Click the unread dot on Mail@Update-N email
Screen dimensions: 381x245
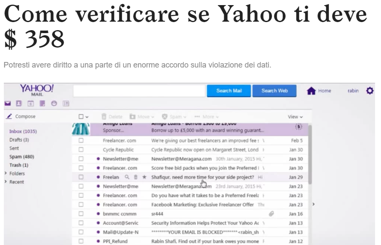98,232
